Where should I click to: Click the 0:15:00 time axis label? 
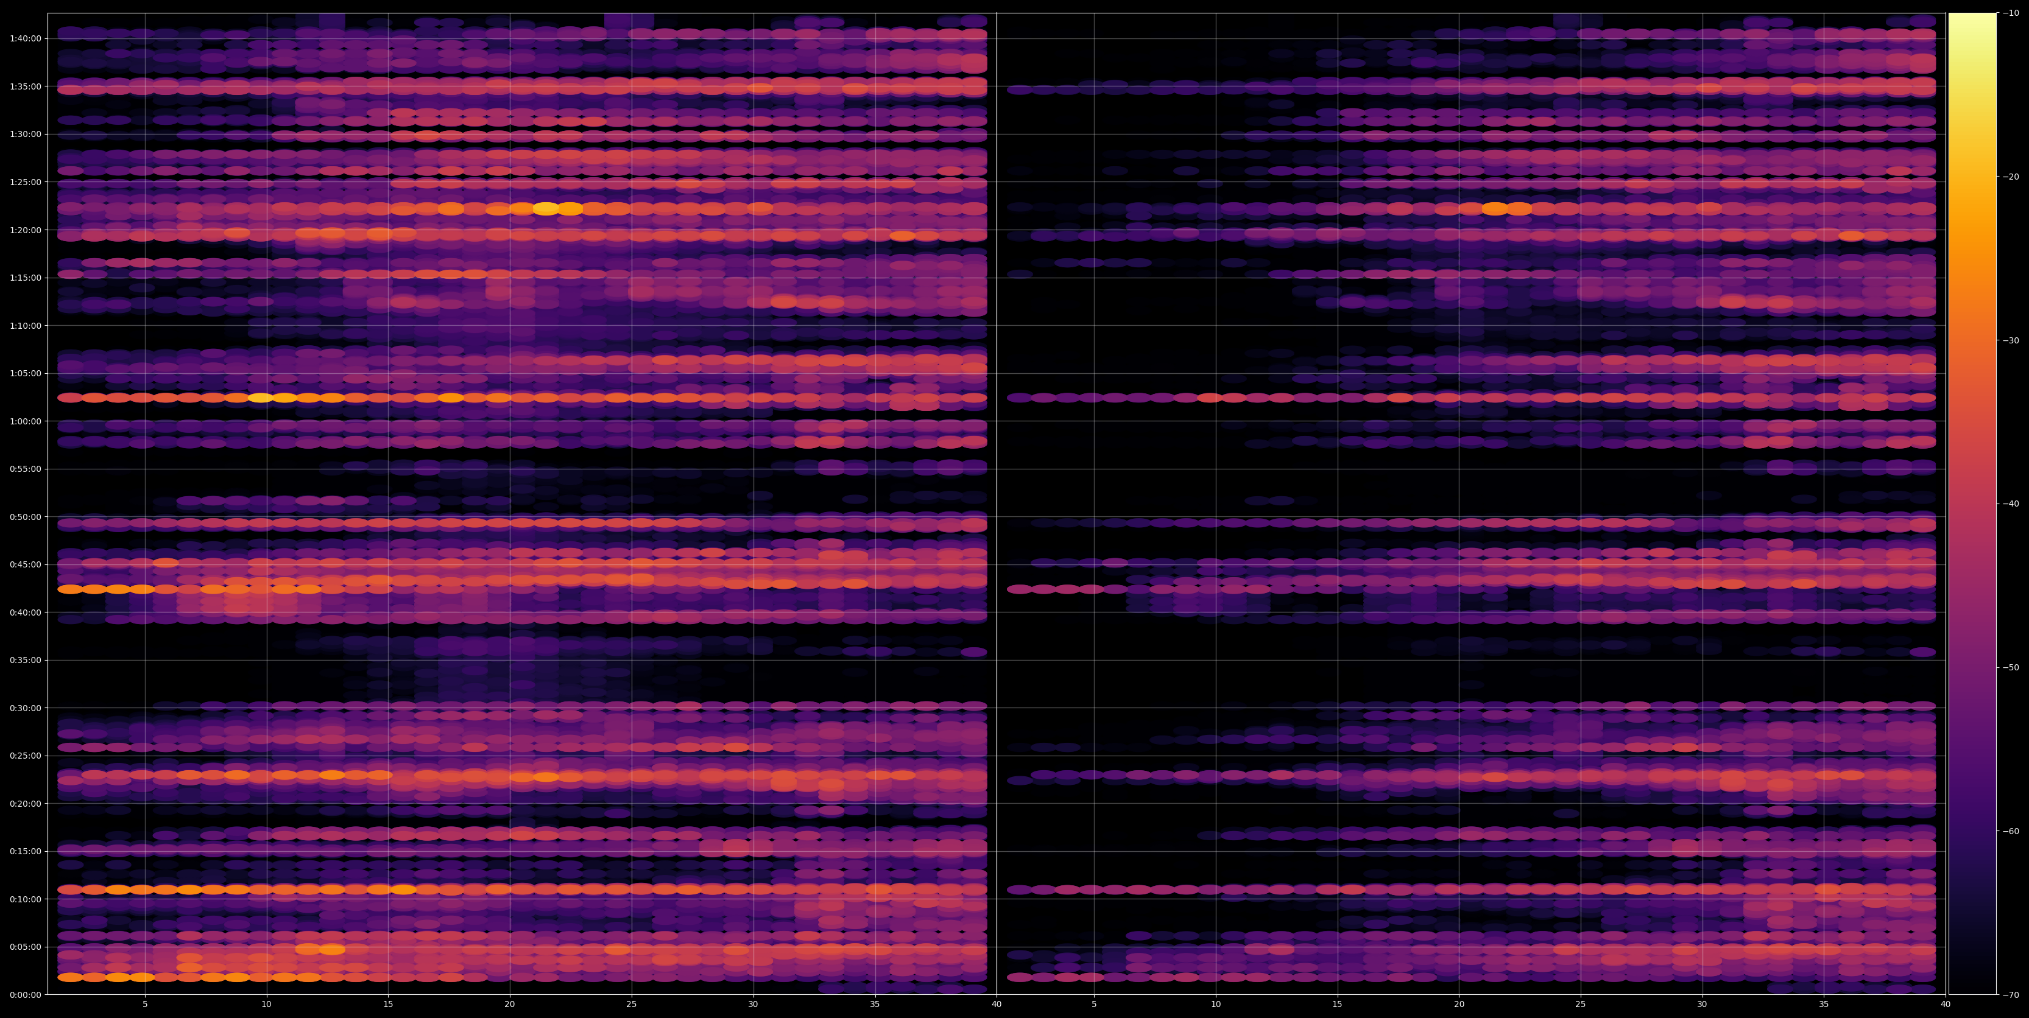[25, 851]
